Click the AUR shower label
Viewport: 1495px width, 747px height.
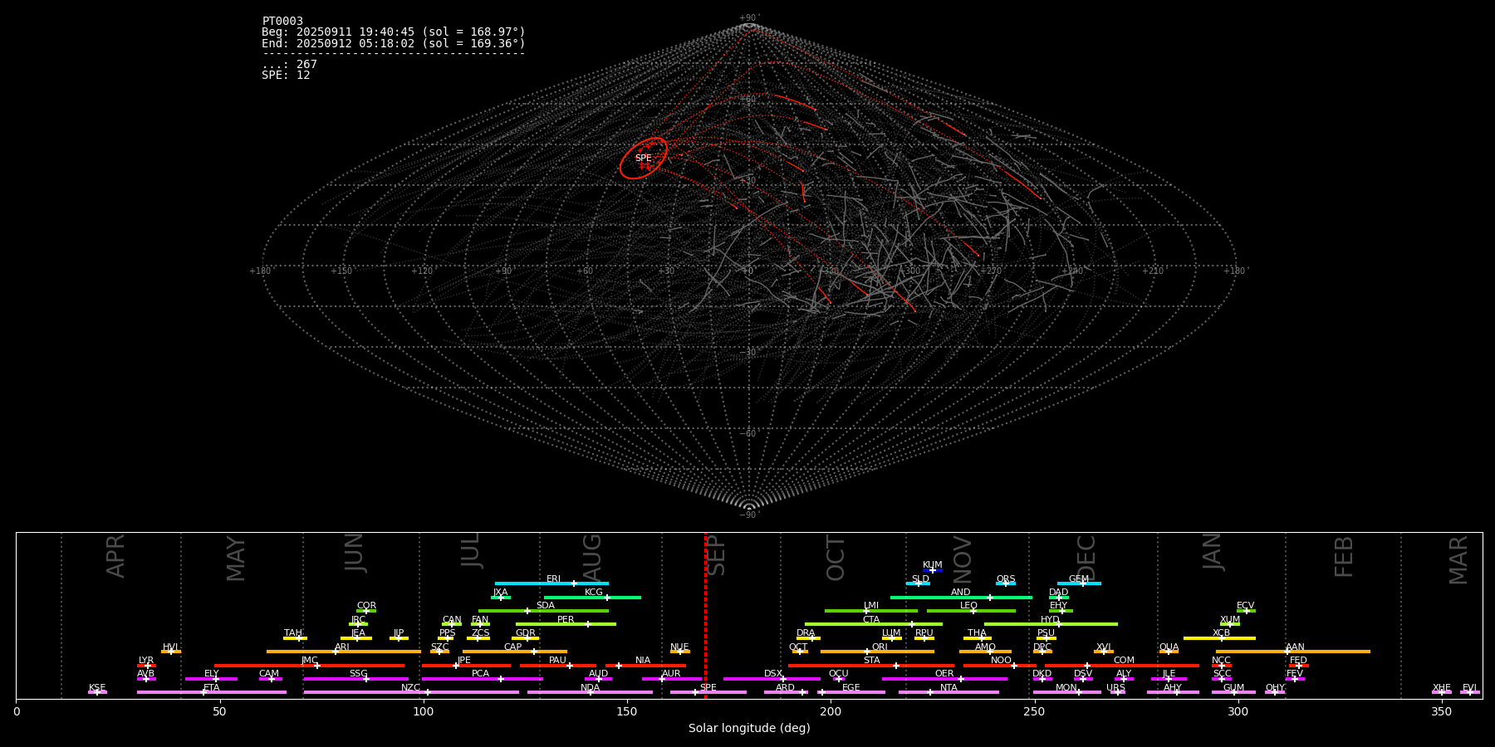click(671, 673)
